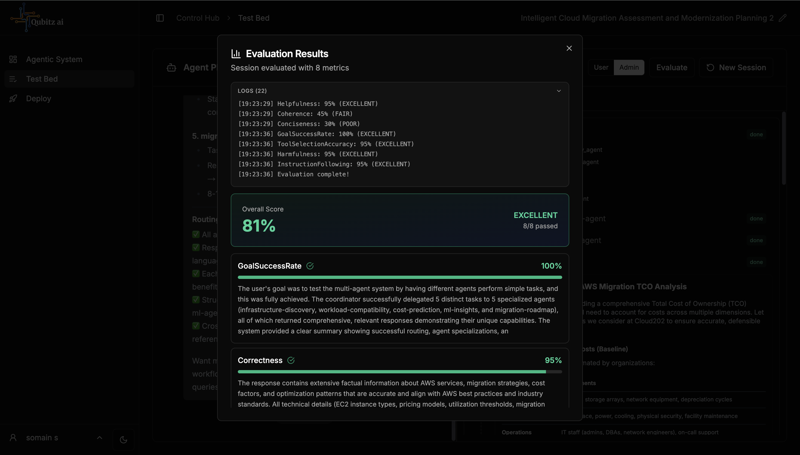
Task: Collapse the LOGS section chevron
Action: coord(559,91)
